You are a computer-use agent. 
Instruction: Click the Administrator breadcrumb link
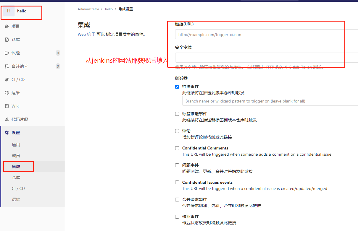coord(88,9)
